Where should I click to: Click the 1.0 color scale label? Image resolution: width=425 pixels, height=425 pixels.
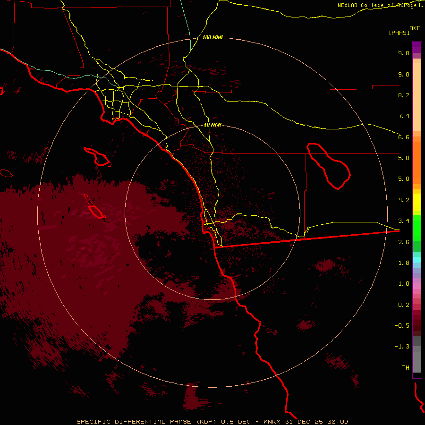[404, 284]
